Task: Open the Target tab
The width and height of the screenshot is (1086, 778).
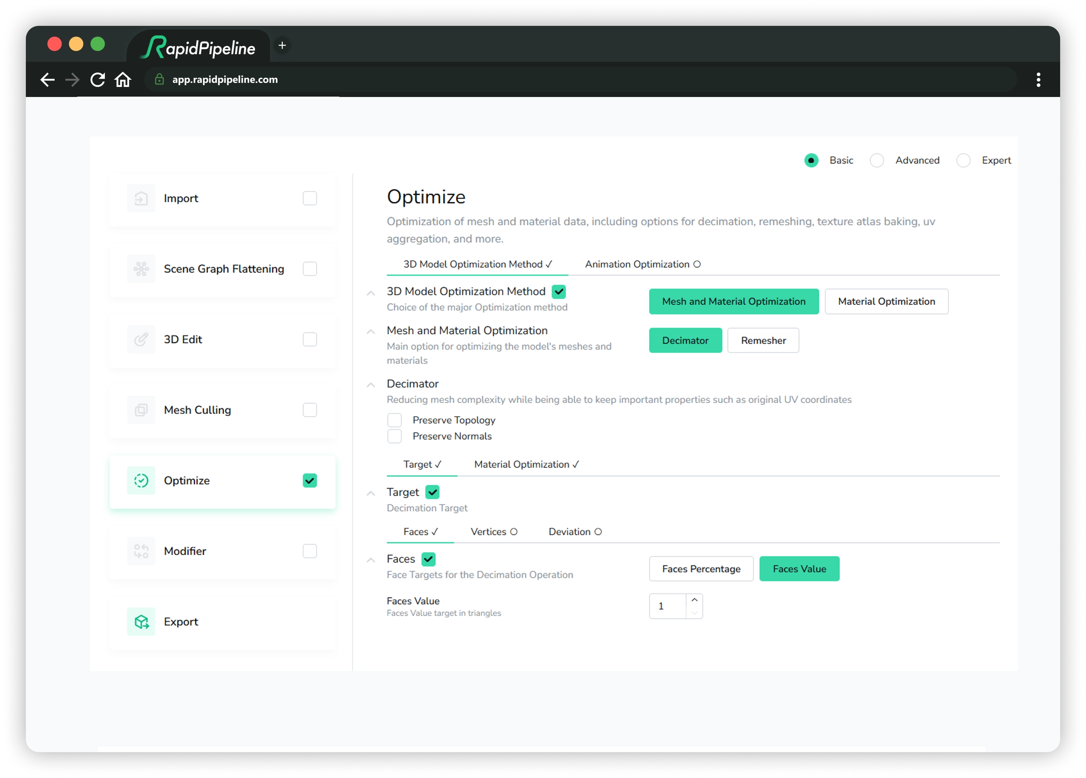Action: [422, 465]
